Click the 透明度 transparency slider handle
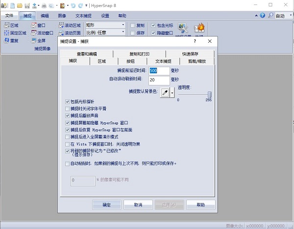 click(x=210, y=94)
